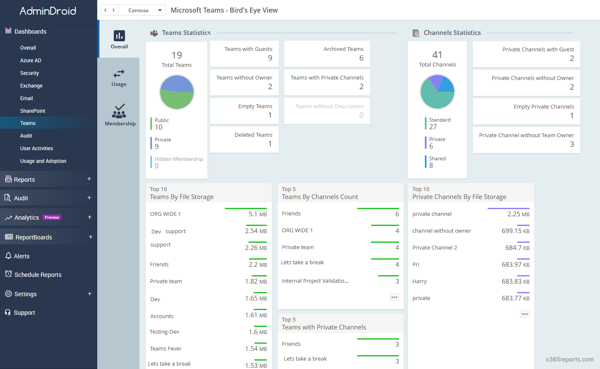
Task: Open the Contoso tenant dropdown
Action: 142,10
